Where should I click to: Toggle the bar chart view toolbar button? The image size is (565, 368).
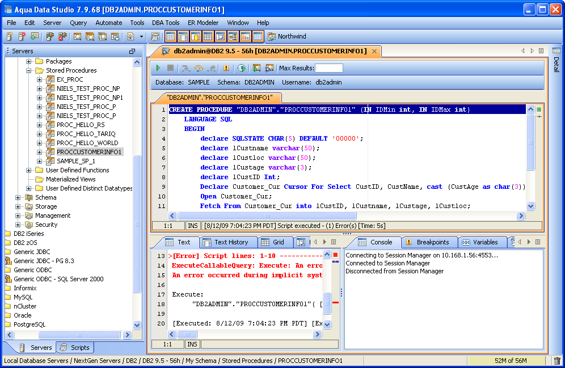coord(245,37)
